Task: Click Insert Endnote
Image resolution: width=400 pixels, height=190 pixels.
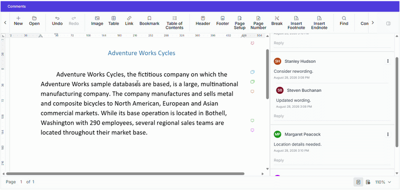Action: (319, 22)
